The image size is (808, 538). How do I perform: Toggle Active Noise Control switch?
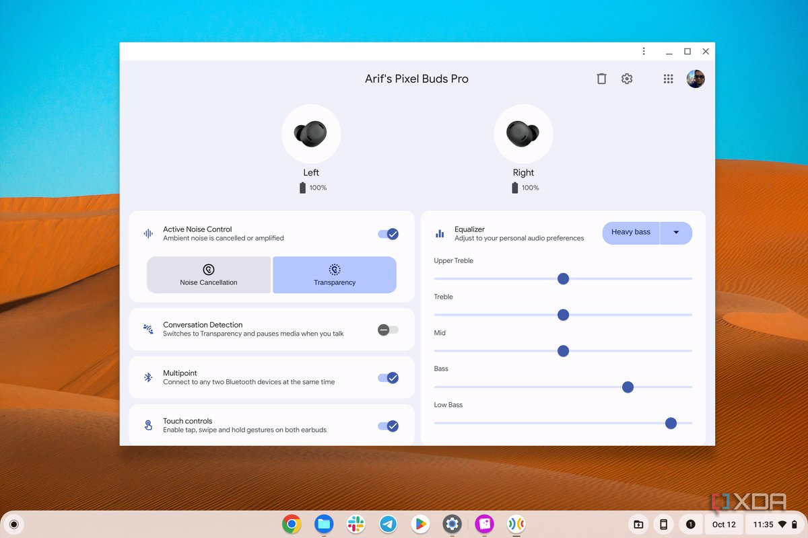[388, 234]
